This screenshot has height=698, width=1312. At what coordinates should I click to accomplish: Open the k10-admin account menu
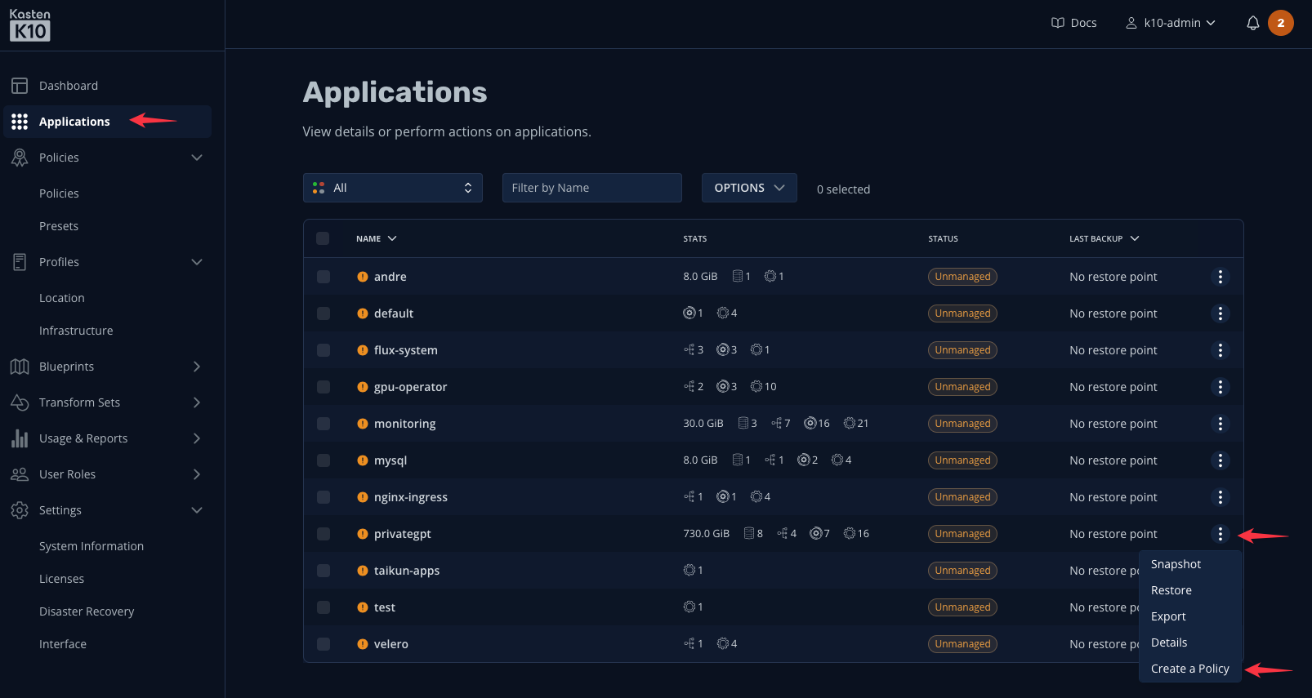(x=1171, y=23)
